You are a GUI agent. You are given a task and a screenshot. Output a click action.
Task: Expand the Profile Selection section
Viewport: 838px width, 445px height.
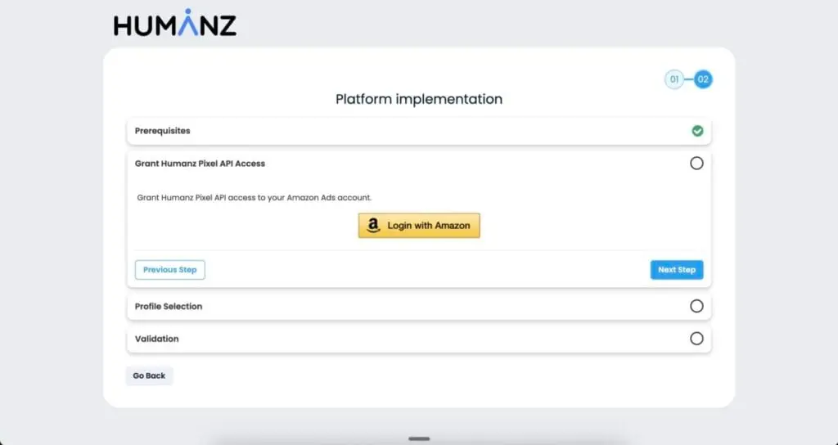point(419,306)
